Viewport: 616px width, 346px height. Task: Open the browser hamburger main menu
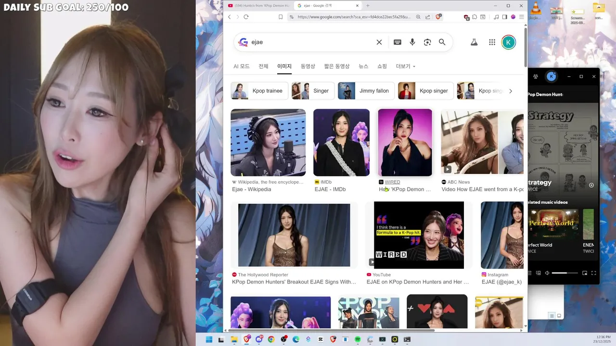point(521,17)
